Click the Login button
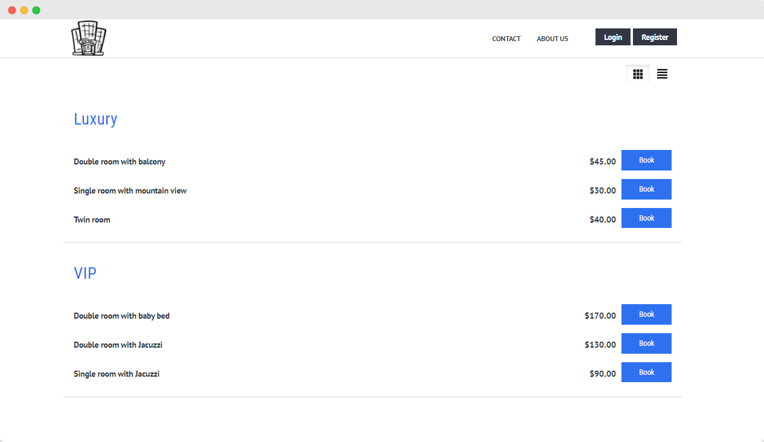Screen dimensions: 764x442 [x=613, y=37]
